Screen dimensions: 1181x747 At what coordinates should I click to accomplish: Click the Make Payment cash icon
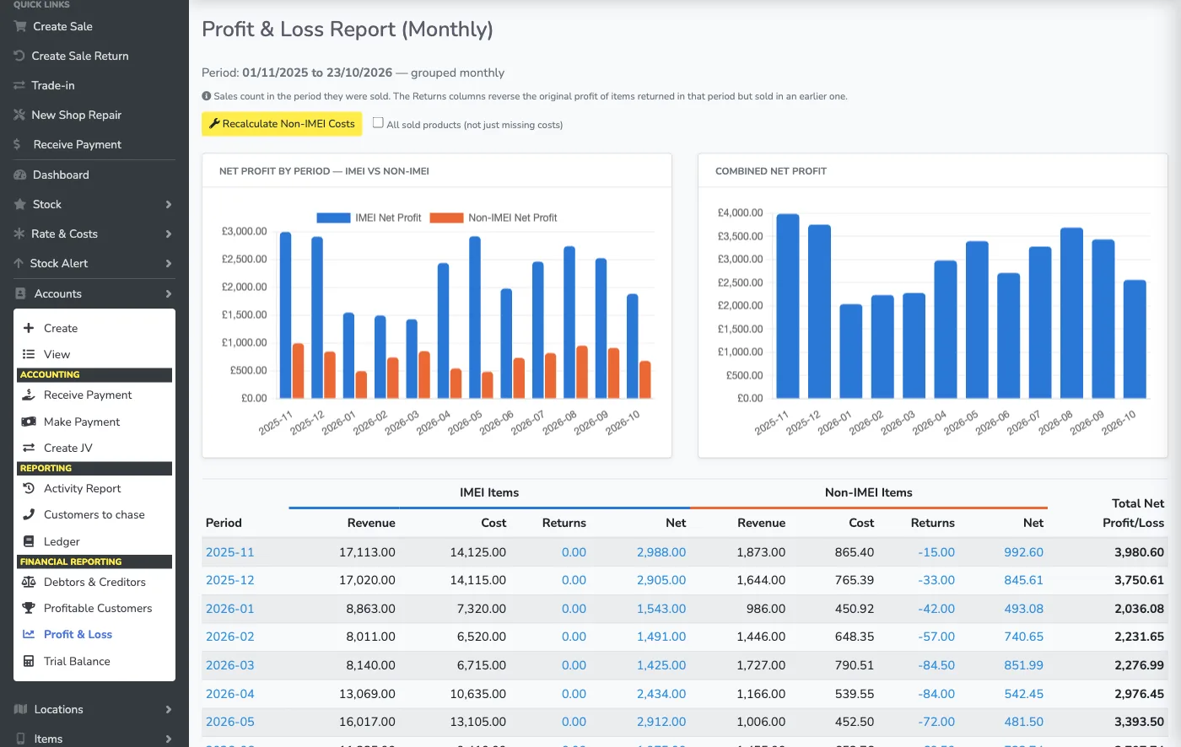tap(29, 422)
